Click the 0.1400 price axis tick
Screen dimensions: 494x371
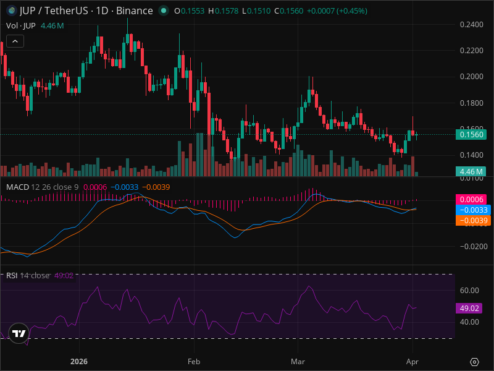click(x=471, y=155)
